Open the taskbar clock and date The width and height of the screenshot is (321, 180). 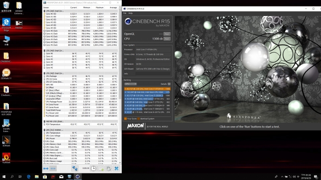tap(306, 177)
